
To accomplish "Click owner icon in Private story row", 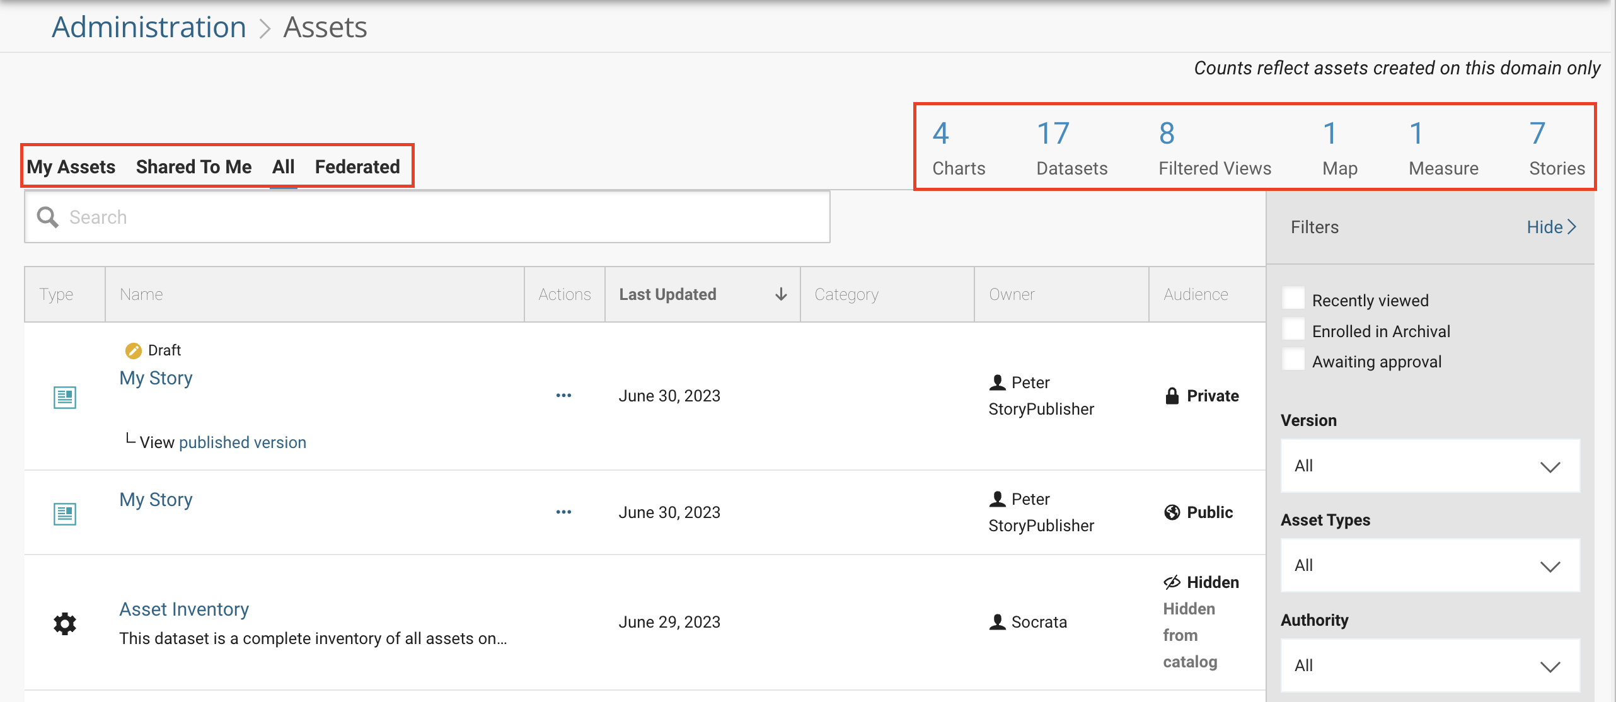I will pos(997,383).
